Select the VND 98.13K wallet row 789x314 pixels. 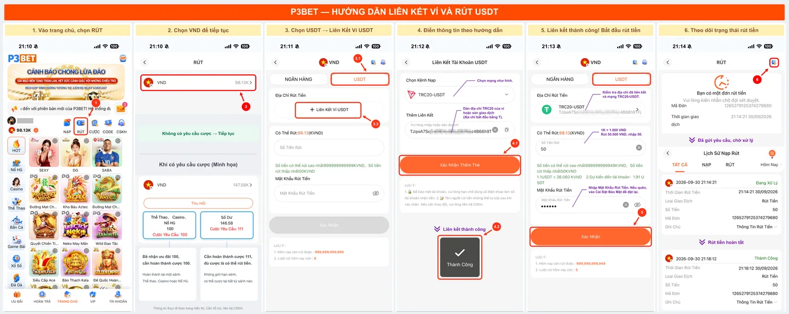pos(198,83)
